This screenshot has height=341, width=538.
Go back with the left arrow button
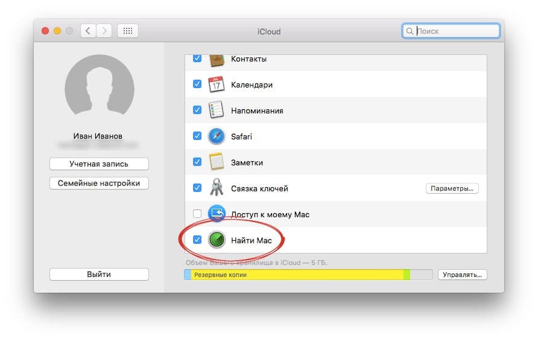point(88,31)
